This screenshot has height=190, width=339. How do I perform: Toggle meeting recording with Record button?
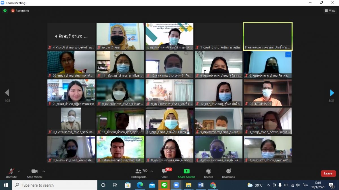[208, 173]
